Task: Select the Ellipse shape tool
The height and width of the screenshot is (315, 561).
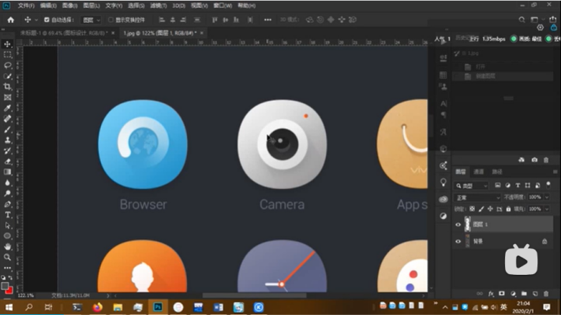Action: pos(7,236)
